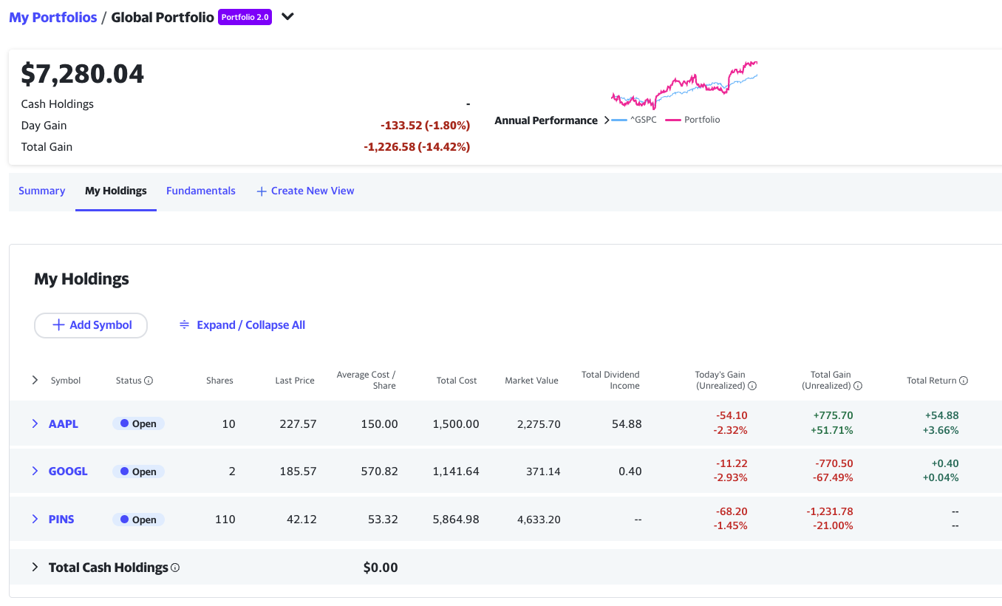The width and height of the screenshot is (1002, 606).
Task: Click the Average Cost / Share header
Action: pos(366,380)
